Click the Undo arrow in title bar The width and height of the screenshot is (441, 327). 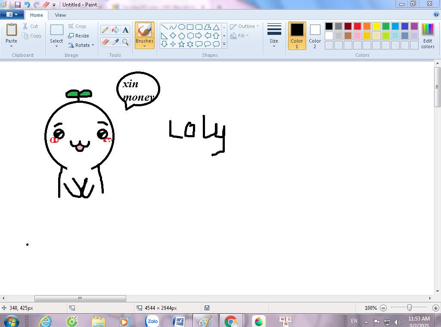tap(27, 4)
